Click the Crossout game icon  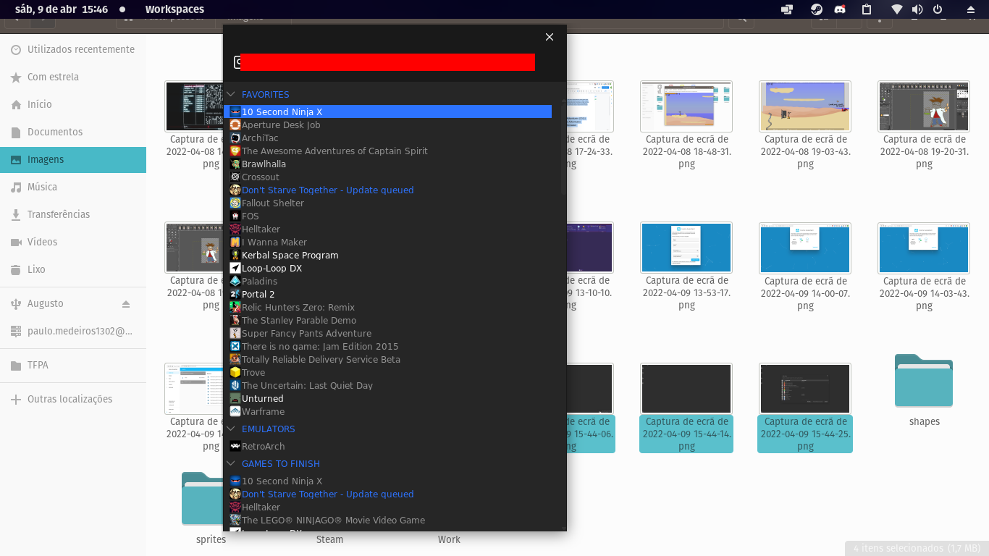click(x=235, y=177)
